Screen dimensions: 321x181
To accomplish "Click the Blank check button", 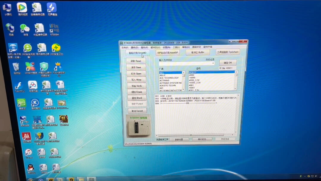I will coord(137,98).
